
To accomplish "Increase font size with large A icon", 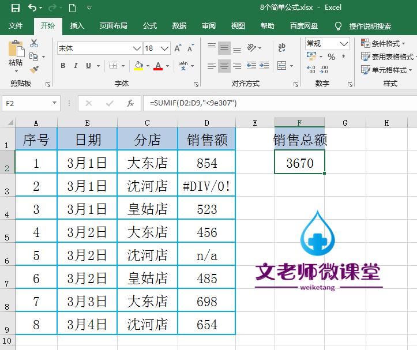I will (x=178, y=48).
